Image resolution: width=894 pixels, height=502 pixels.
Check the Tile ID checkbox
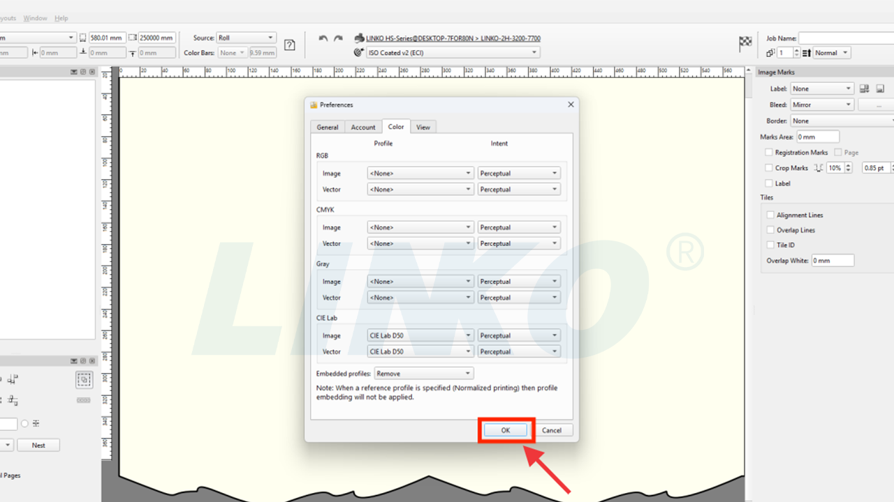tap(770, 245)
